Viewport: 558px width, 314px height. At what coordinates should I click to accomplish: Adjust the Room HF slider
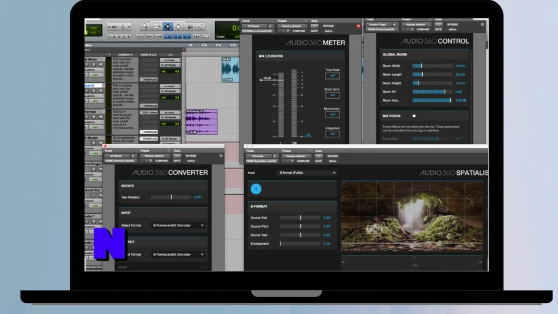[x=432, y=92]
